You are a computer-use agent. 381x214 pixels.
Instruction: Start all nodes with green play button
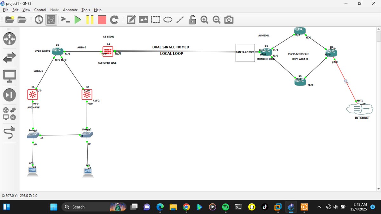[x=77, y=20]
